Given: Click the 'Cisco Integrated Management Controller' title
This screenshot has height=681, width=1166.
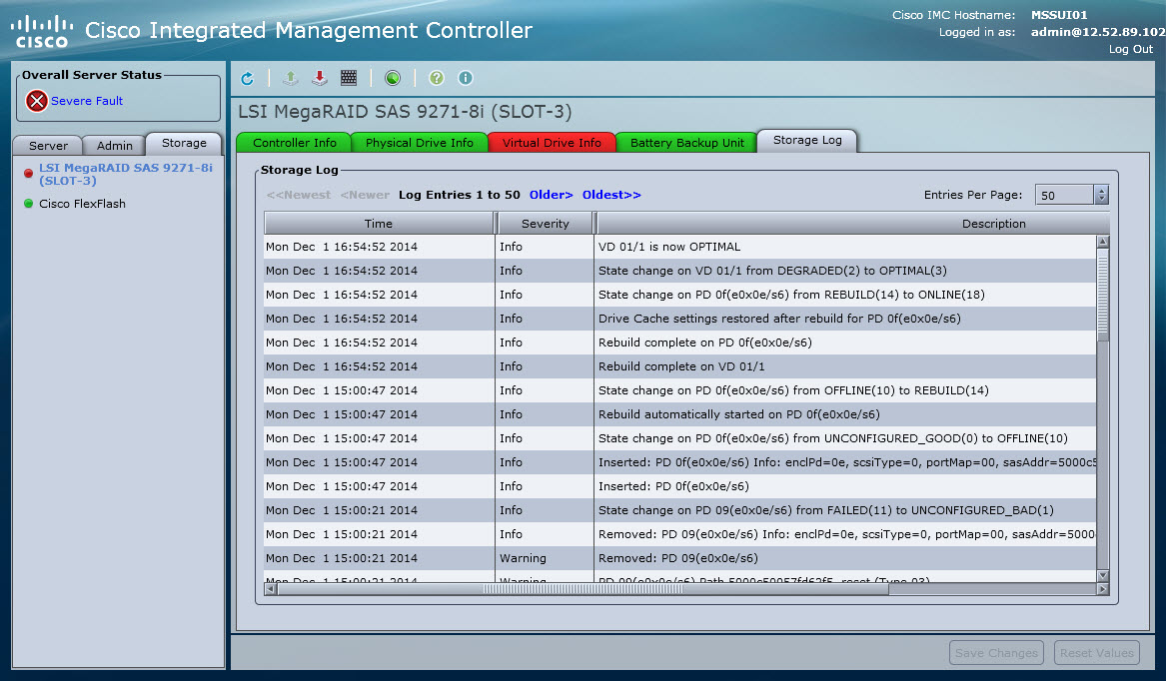Looking at the screenshot, I should [309, 31].
